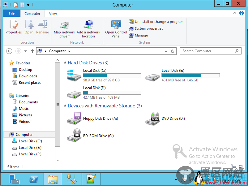Select the Local Disk (E:) drive icon

(x=152, y=77)
